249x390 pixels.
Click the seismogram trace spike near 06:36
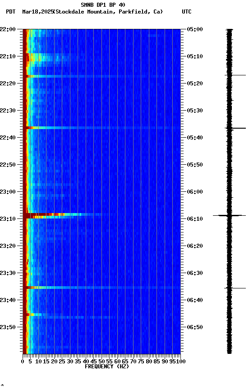(x=235, y=288)
